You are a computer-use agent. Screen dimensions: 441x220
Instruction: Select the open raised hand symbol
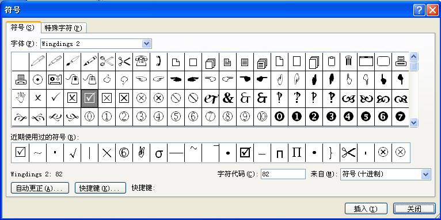point(20,98)
